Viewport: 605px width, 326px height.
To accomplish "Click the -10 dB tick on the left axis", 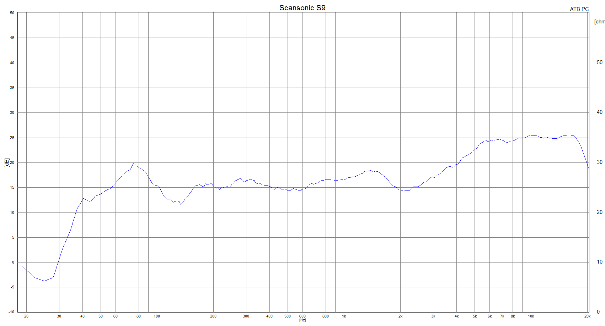I will pos(12,312).
